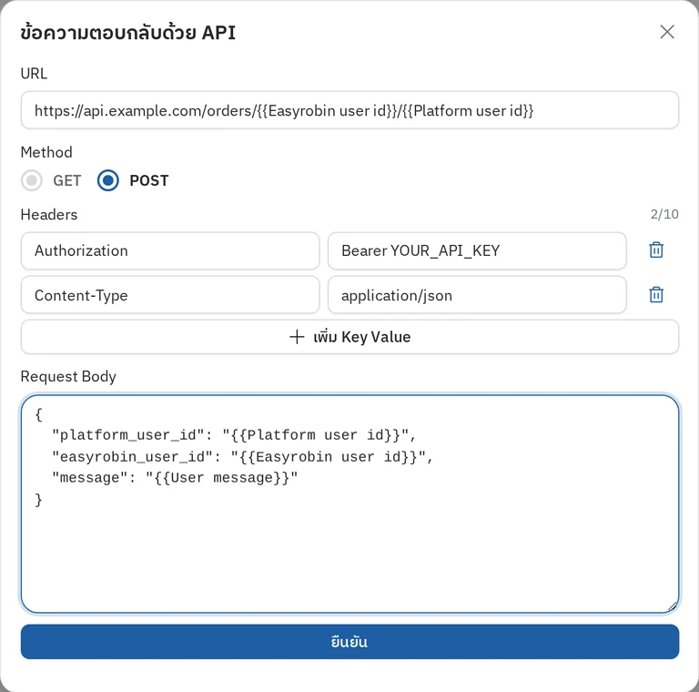This screenshot has height=692, width=699.
Task: Click the URL input field
Action: (x=349, y=110)
